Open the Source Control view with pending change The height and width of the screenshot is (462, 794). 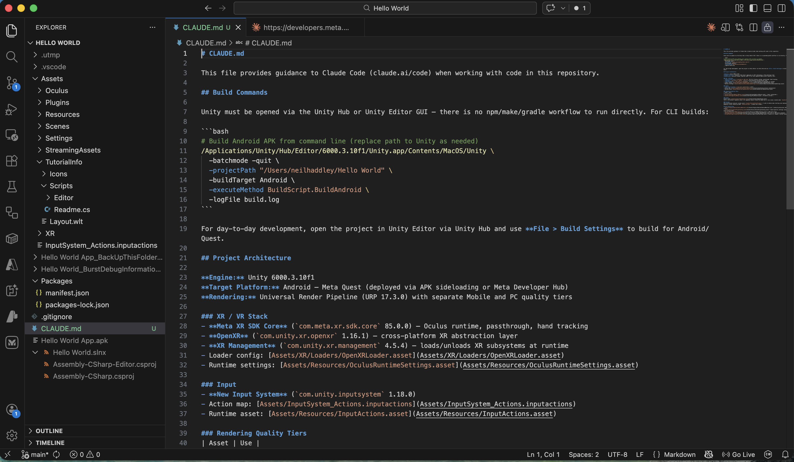coord(12,82)
